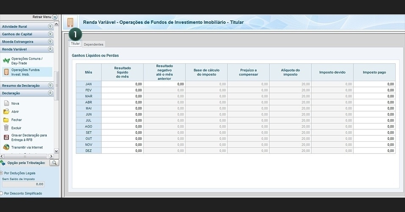The width and height of the screenshot is (405, 212).
Task: Select Por Deduções Legais radio option
Action: coord(1,173)
